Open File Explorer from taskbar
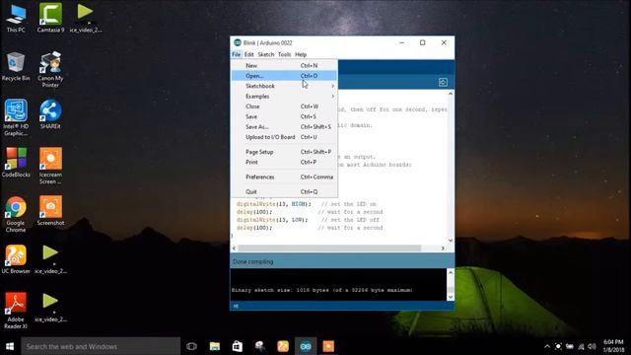This screenshot has width=631, height=355. coord(215,346)
